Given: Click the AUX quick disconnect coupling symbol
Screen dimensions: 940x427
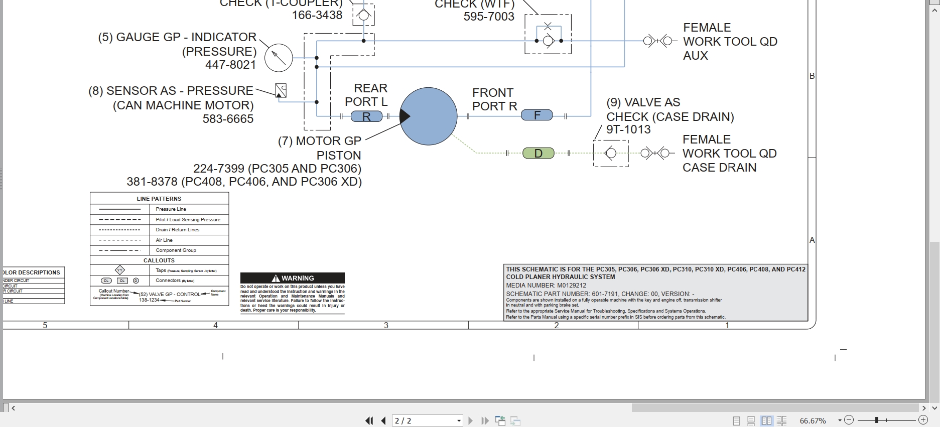Looking at the screenshot, I should pos(657,41).
